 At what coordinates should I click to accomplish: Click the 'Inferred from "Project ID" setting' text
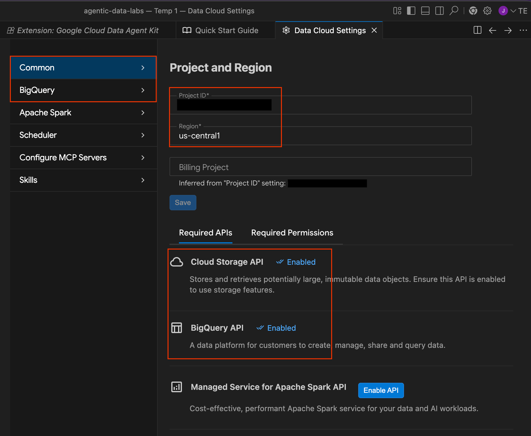click(x=232, y=183)
